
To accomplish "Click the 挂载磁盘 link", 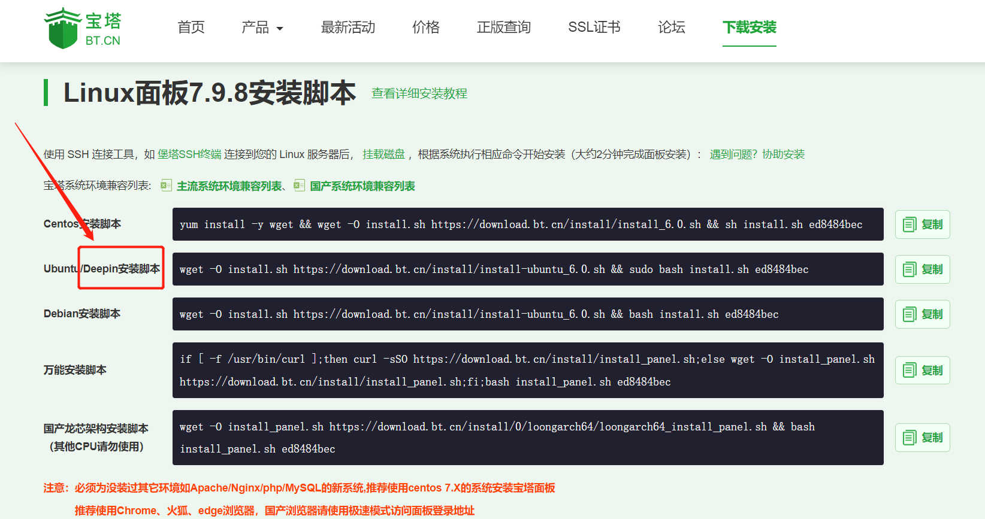I will coord(383,154).
